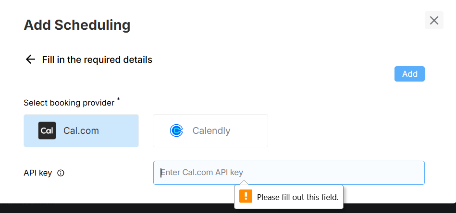Viewport: 456px width, 213px height.
Task: Click the black Cal.com logo icon
Action: [x=47, y=130]
